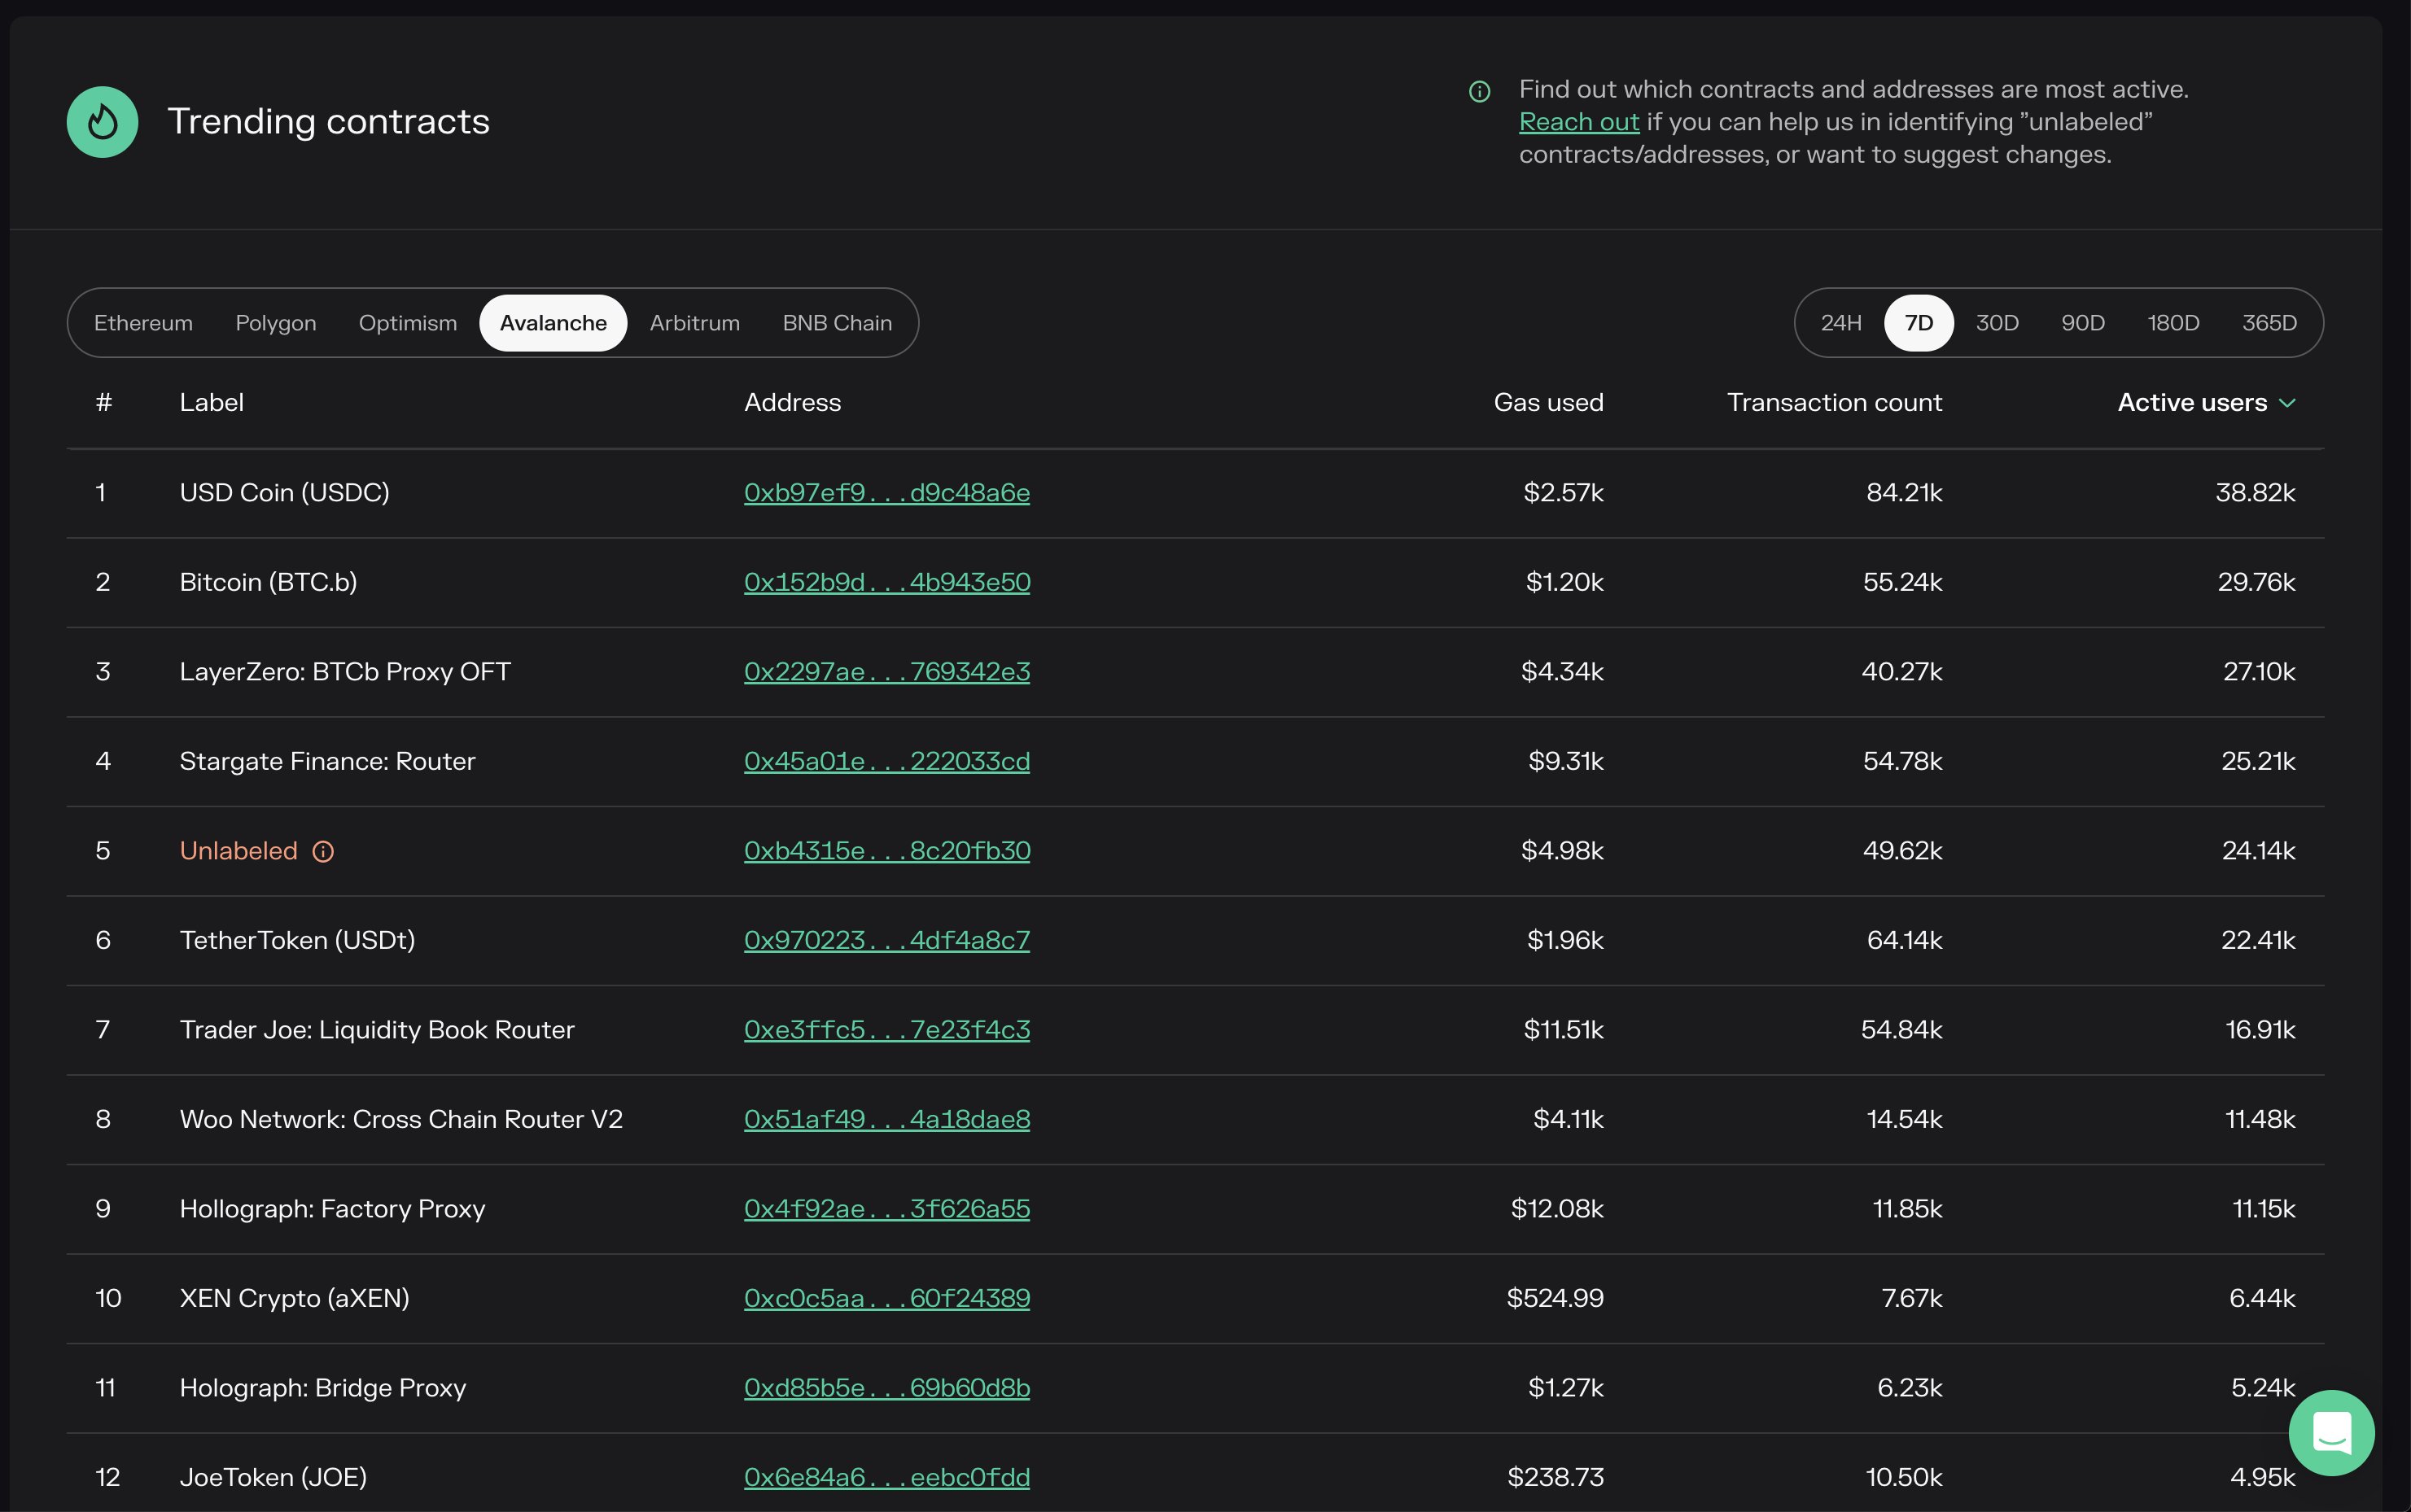
Task: Switch to the 30D time range
Action: 1997,322
